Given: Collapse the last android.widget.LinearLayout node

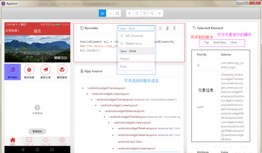Looking at the screenshot, I should 113,148.
